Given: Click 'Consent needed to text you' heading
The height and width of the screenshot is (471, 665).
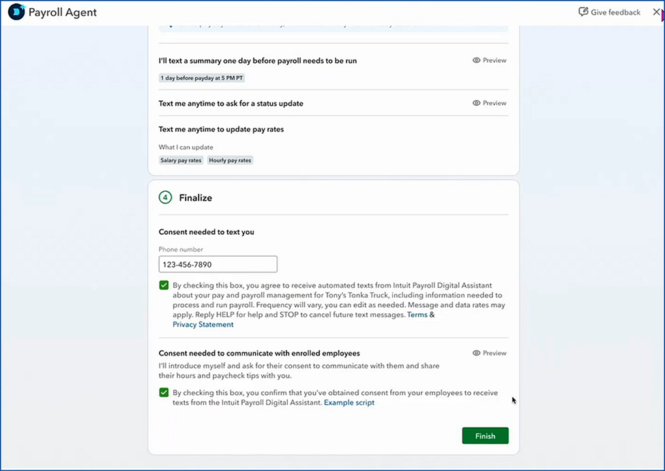Looking at the screenshot, I should (206, 232).
